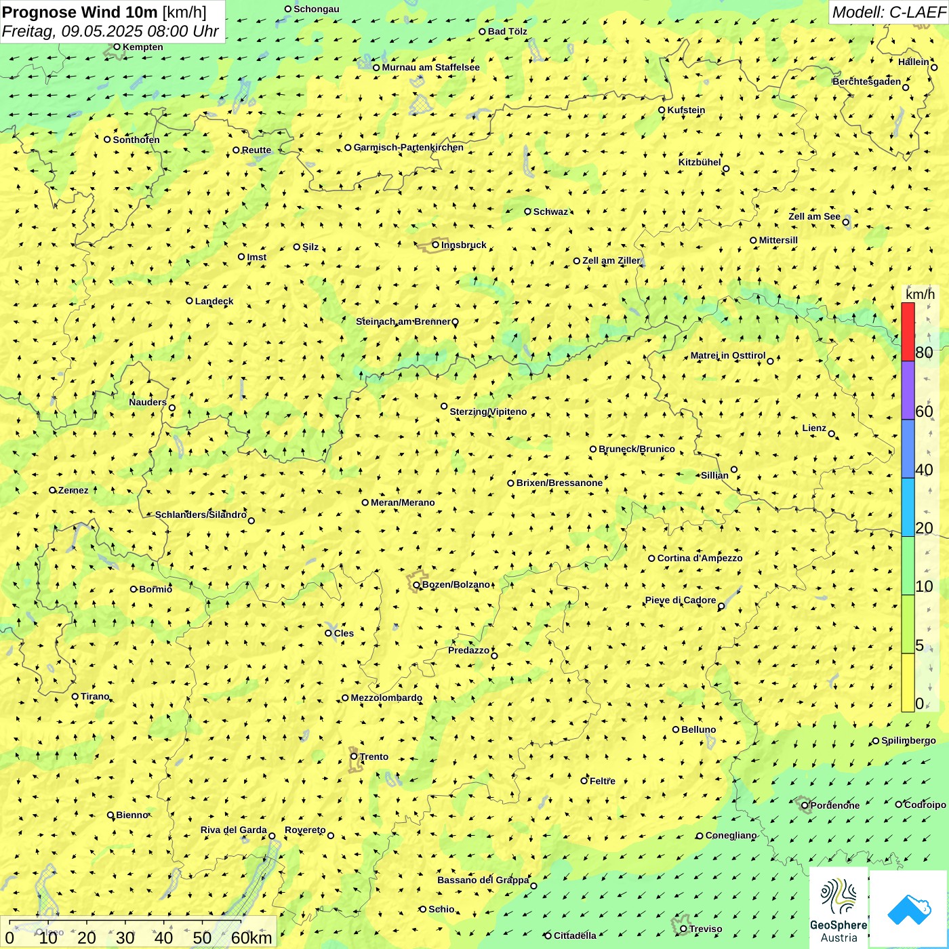Click the blue cloud logo icon

pos(909,909)
